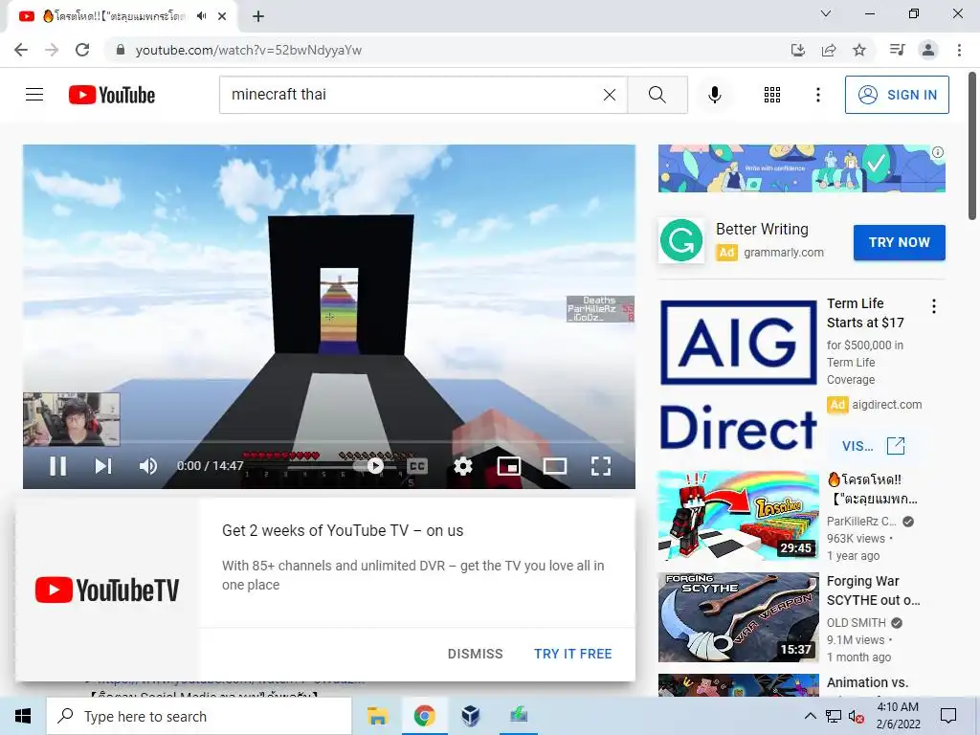The image size is (980, 735).
Task: Click the Grammarly logo icon
Action: (681, 240)
